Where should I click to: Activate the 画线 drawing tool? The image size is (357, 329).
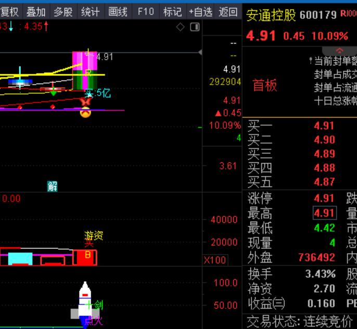click(x=118, y=11)
